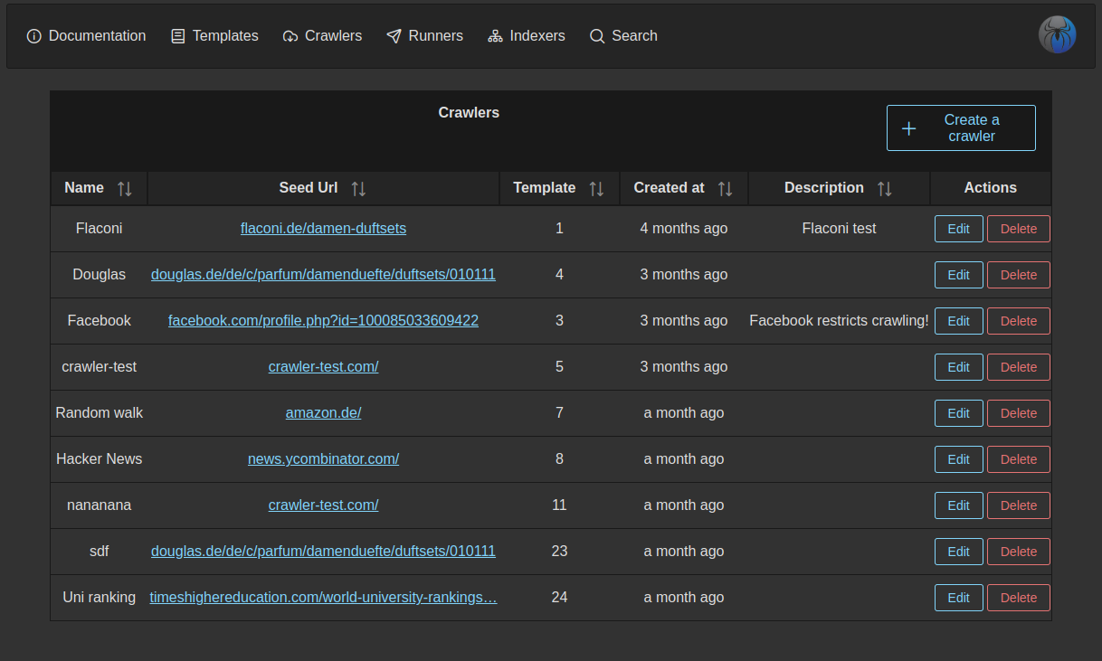Open the flaconi.de/damen-duftsets link
This screenshot has width=1102, height=661.
[x=323, y=229]
